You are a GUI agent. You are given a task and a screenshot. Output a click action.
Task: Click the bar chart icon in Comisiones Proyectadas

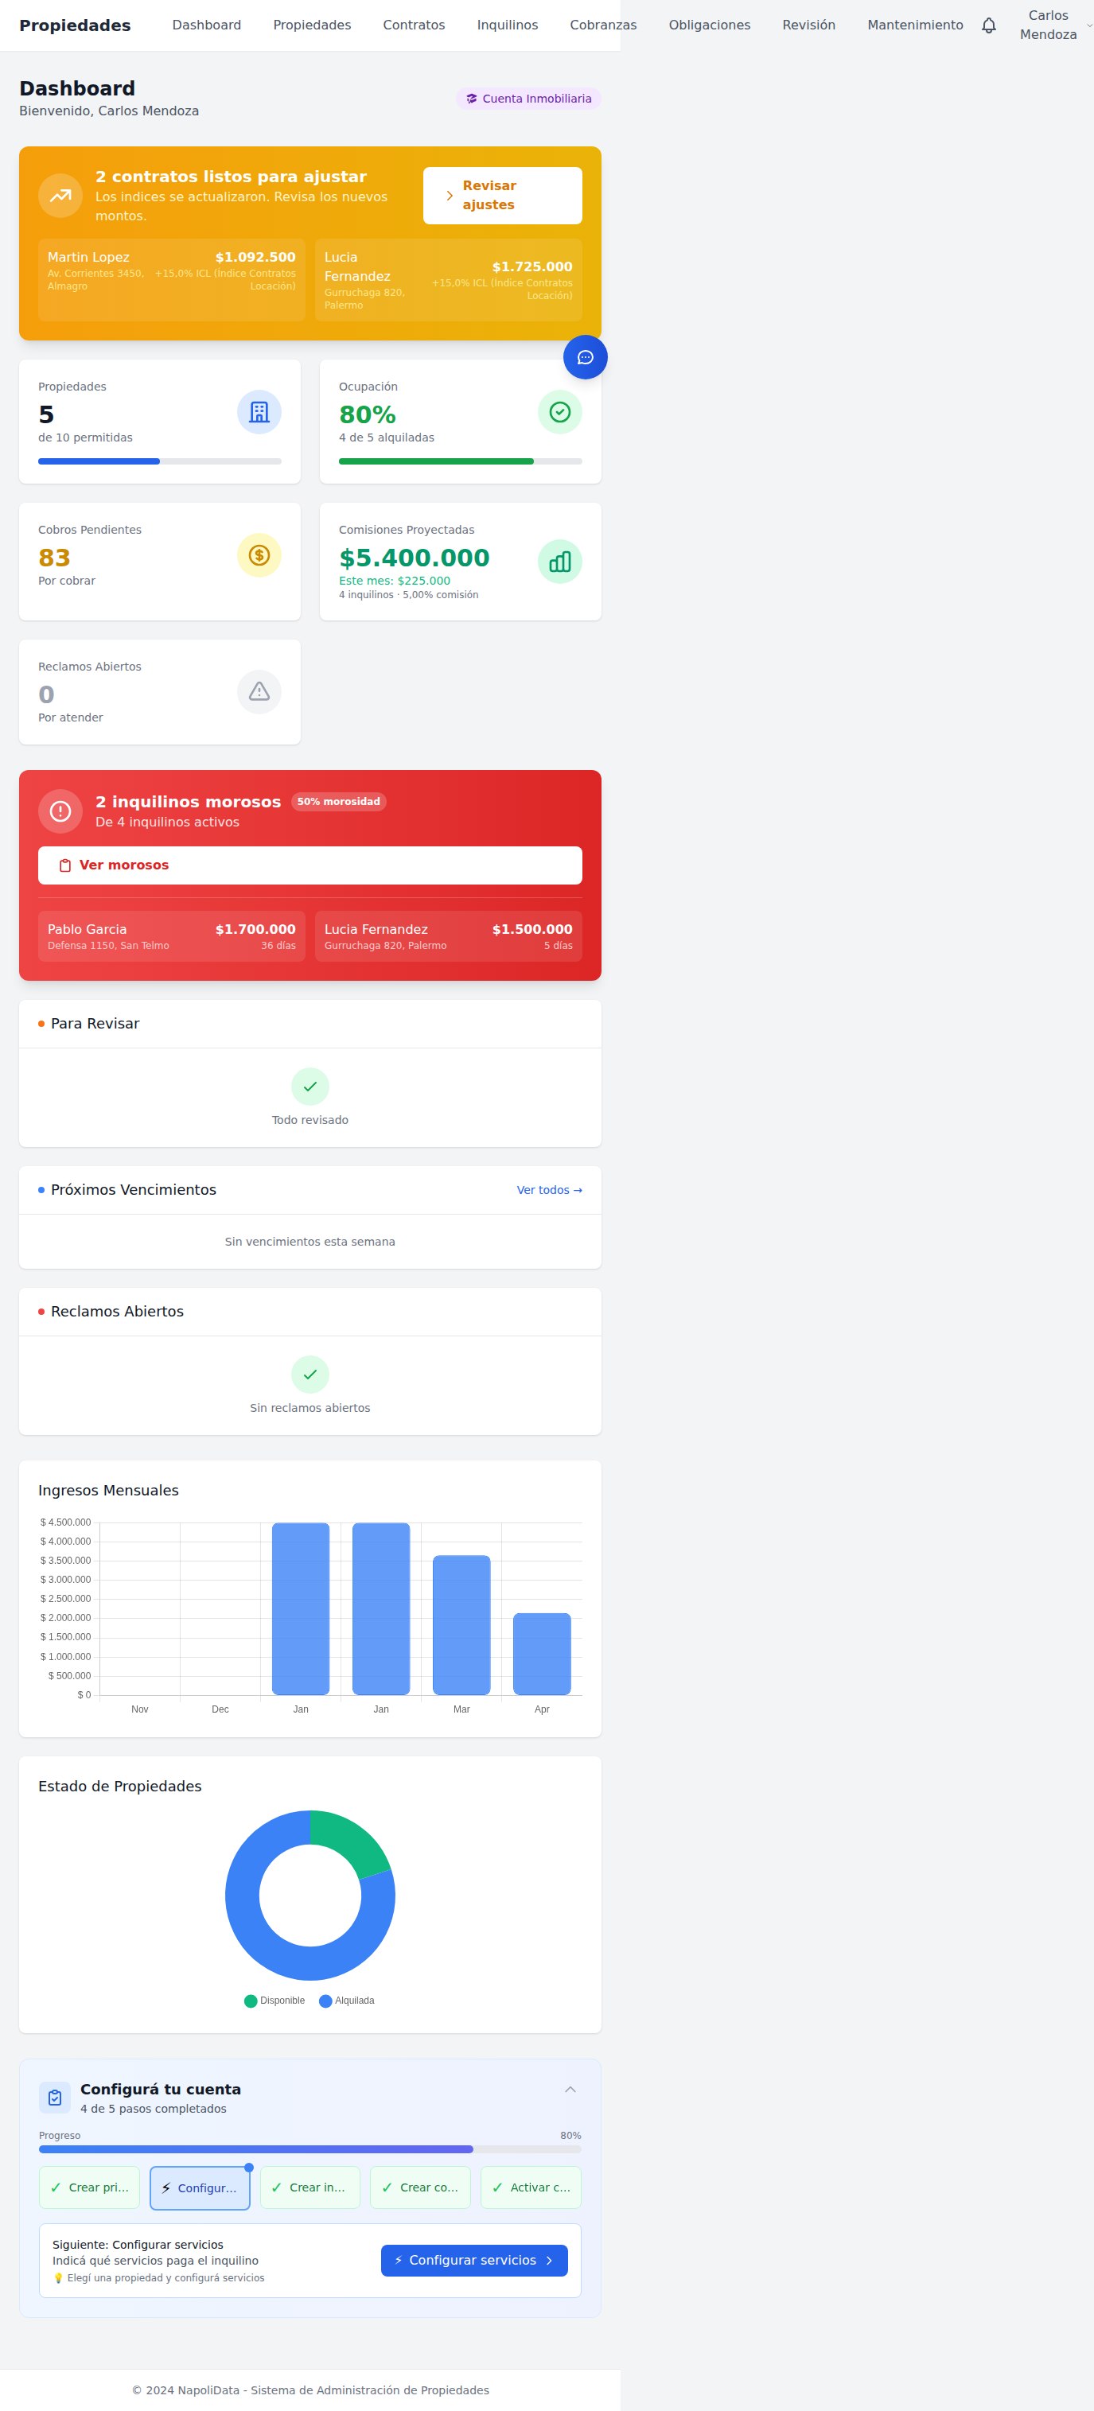pos(559,562)
